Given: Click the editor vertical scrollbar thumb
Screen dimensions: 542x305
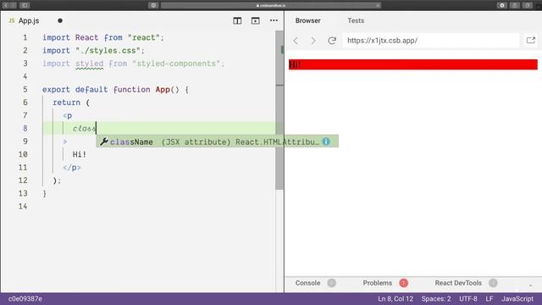Looking at the screenshot, I should [279, 110].
